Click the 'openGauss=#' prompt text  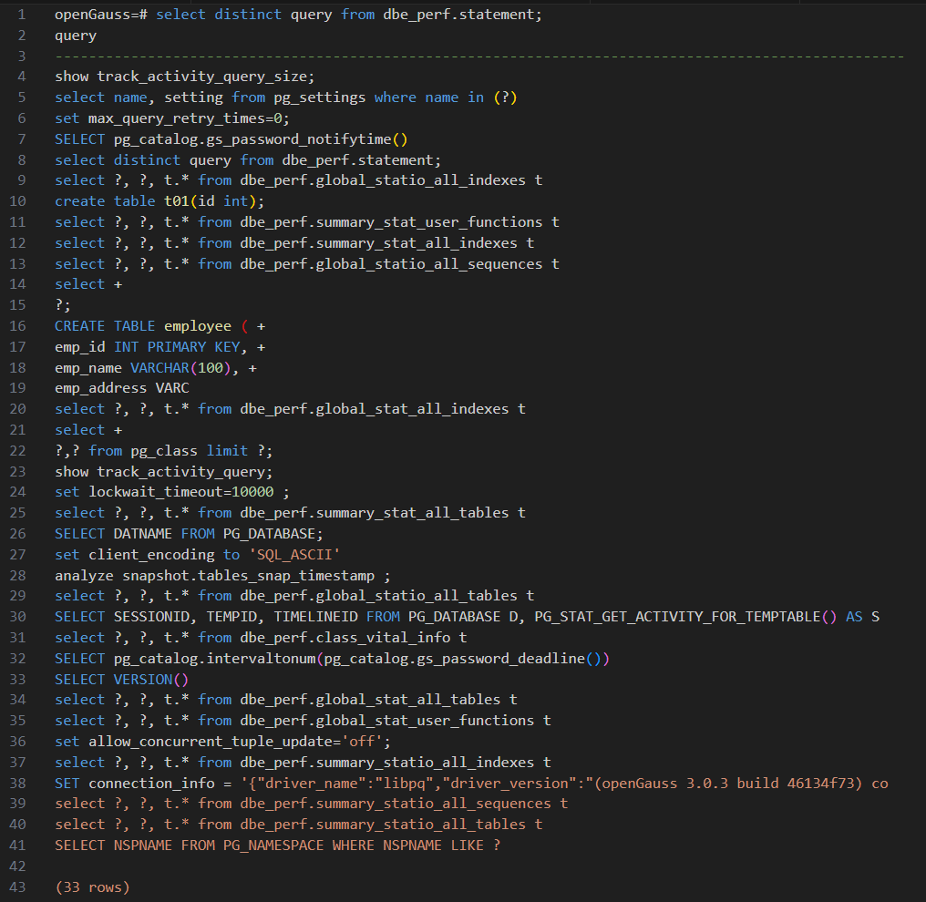pos(101,15)
